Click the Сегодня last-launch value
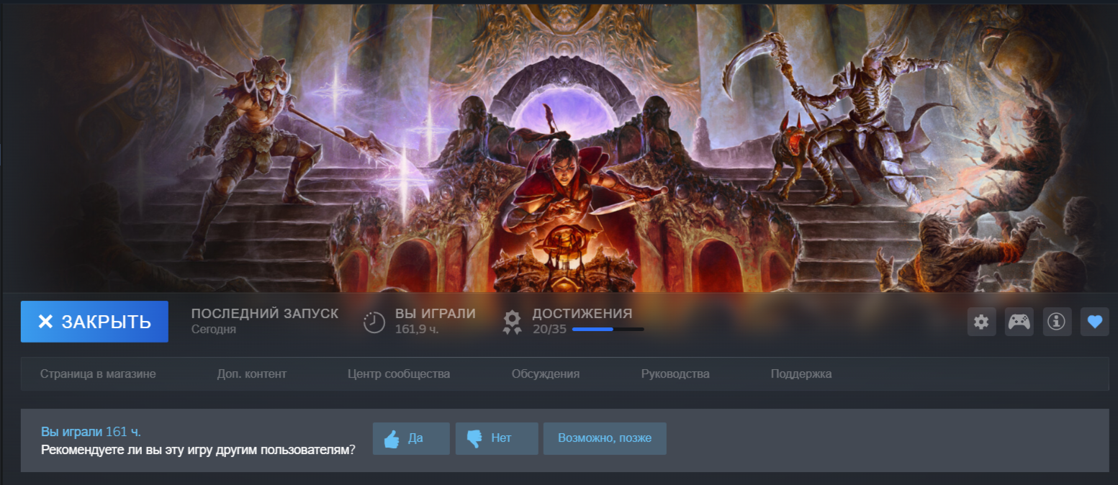1118x485 pixels. click(214, 330)
